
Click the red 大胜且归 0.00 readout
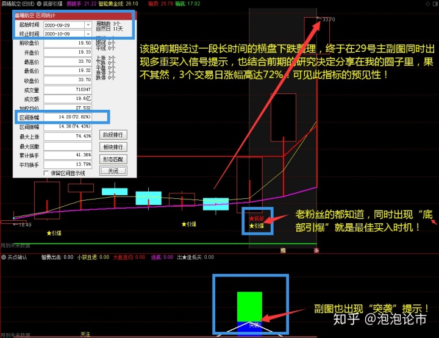click(x=129, y=257)
